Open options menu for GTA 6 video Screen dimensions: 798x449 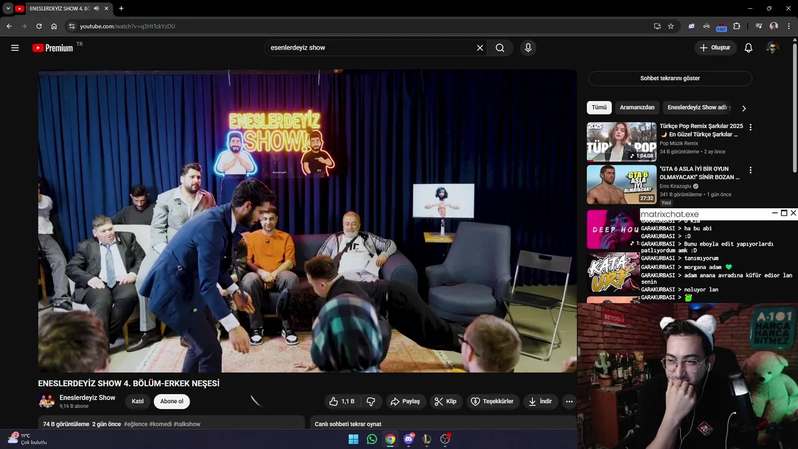pyautogui.click(x=751, y=170)
